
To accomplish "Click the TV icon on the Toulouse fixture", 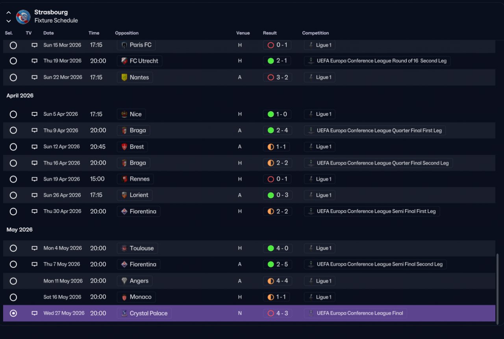I will 35,248.
